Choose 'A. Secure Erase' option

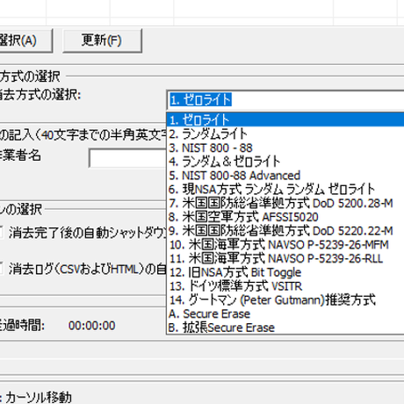click(285, 314)
